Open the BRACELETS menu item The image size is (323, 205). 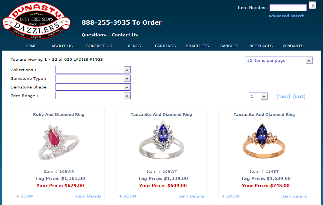(197, 46)
